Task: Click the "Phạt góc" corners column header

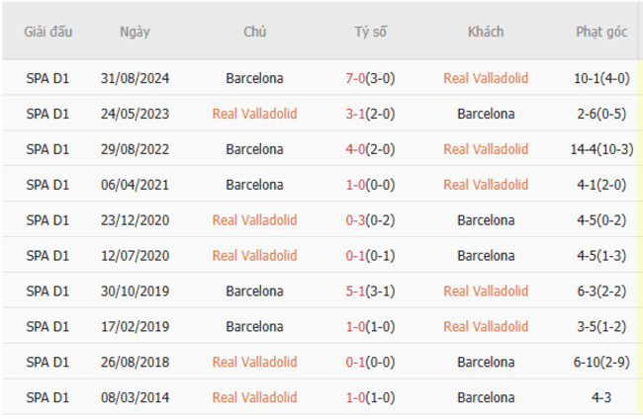Action: pyautogui.click(x=601, y=32)
